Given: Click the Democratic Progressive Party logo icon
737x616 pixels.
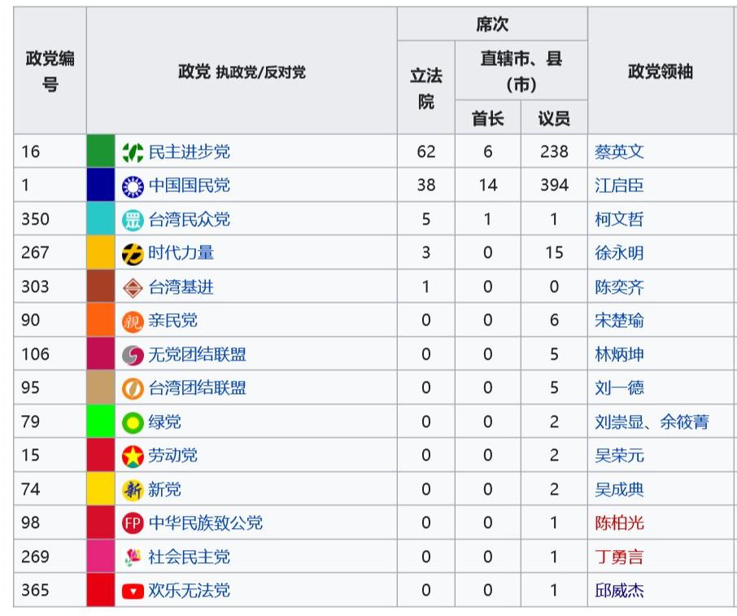Looking at the screenshot, I should 133,152.
